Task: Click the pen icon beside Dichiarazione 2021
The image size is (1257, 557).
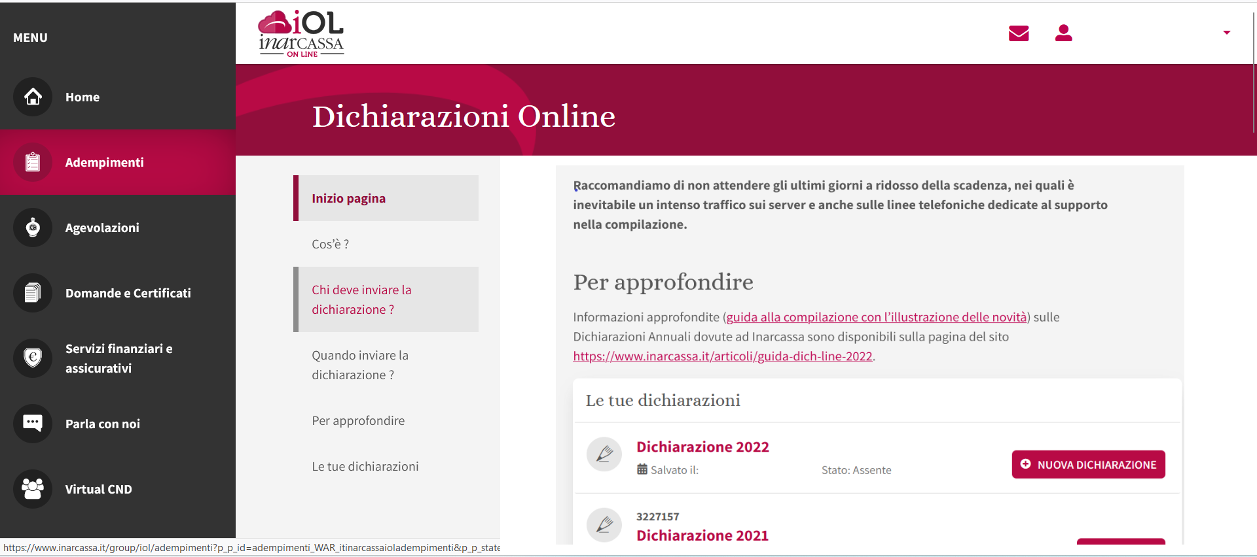Action: tap(604, 525)
